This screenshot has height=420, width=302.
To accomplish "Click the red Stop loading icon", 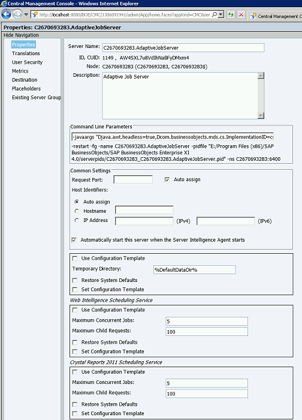I will [x=241, y=15].
